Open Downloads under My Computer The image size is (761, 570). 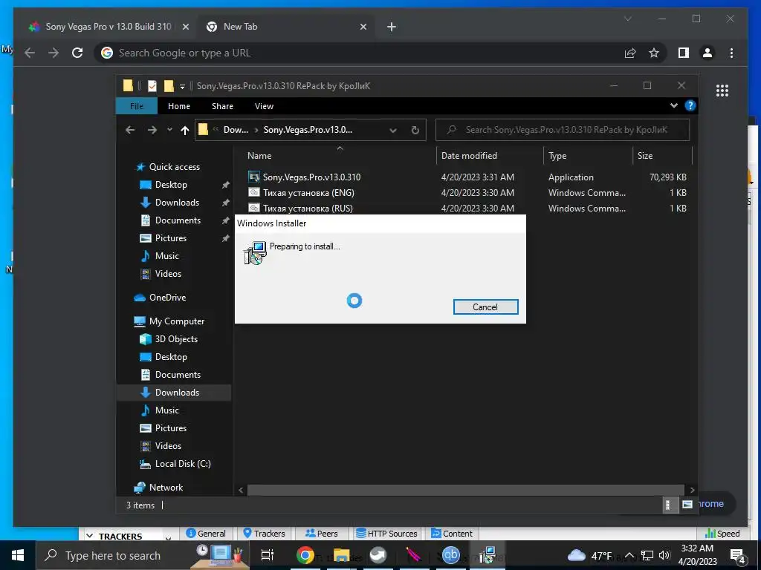click(x=177, y=393)
